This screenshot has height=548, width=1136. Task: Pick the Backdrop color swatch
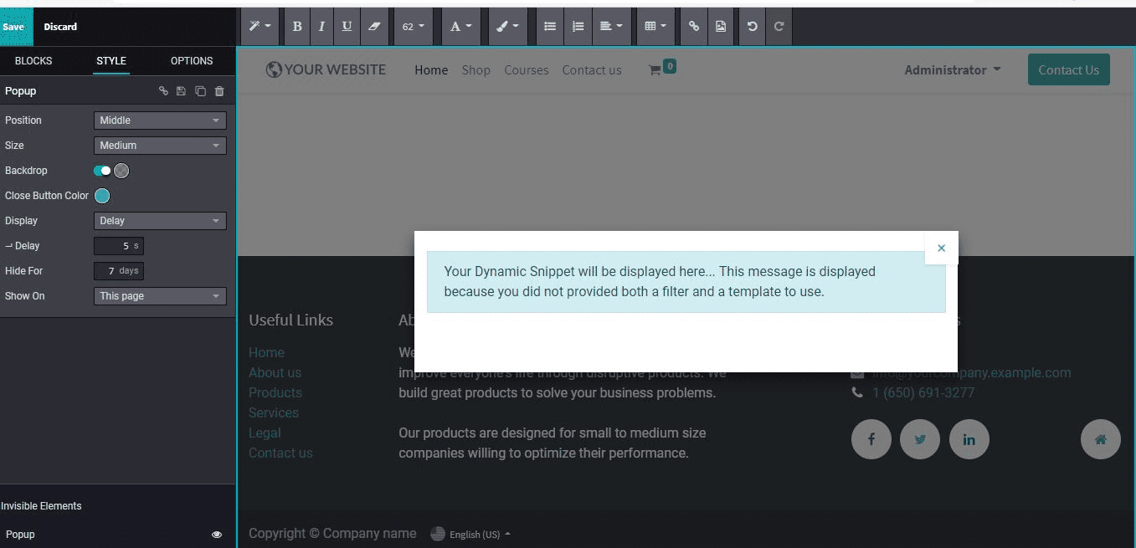point(121,171)
